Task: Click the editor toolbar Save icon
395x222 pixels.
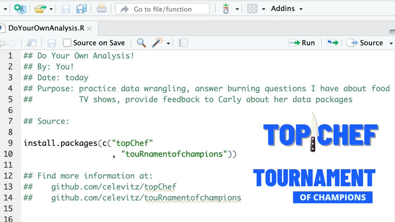Action: click(52, 43)
